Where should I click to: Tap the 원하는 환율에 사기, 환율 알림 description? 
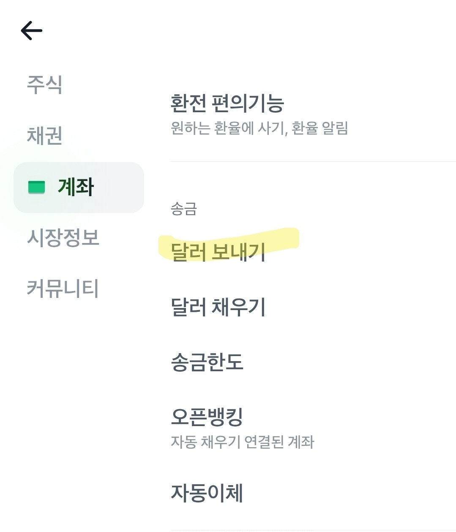coord(259,128)
